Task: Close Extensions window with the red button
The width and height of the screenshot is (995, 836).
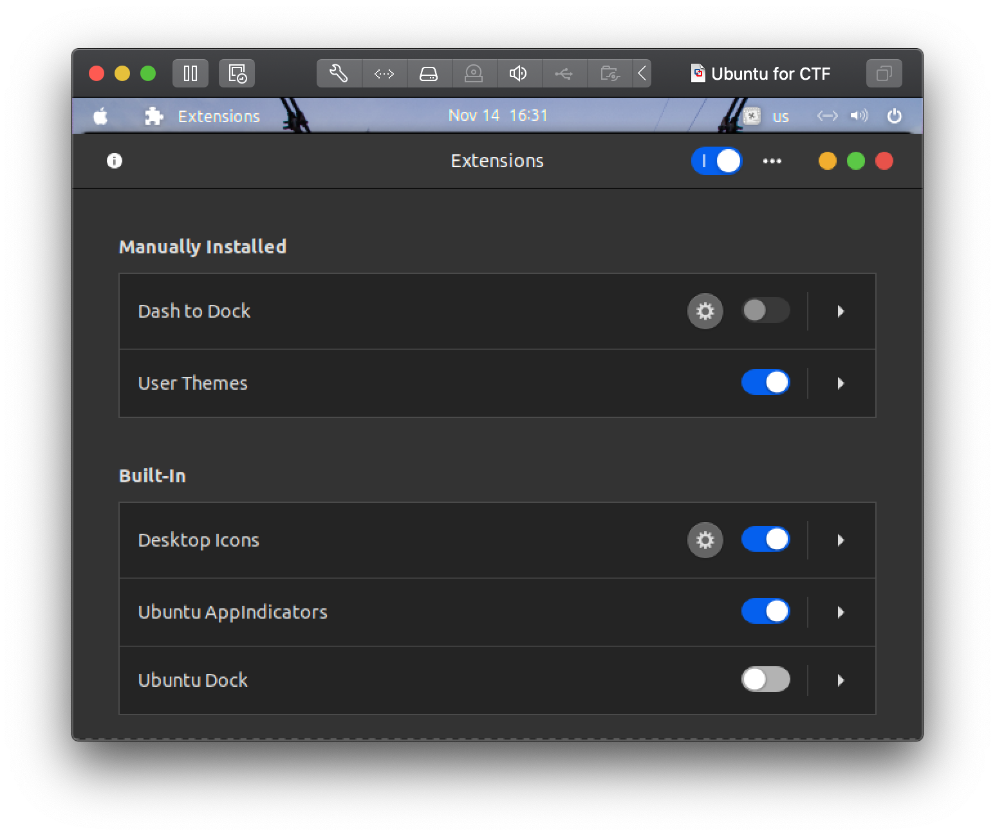Action: pos(884,161)
